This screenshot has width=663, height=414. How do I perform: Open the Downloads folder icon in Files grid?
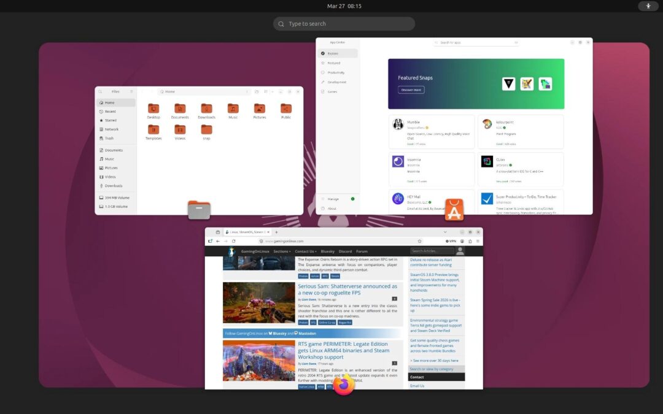coord(206,109)
